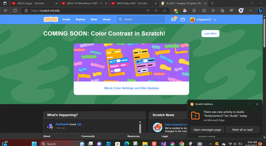266x146 pixels.
Task: Click the Read aloud icon
Action: click(148, 11)
